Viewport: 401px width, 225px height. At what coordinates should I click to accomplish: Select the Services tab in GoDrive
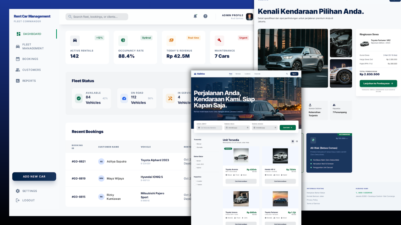pos(238,74)
